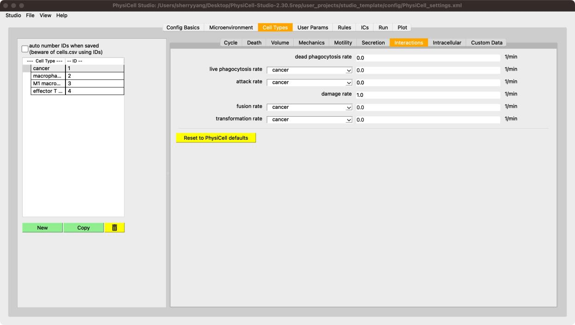575x325 pixels.
Task: Open the fusion rate cell type dropdown
Action: coord(309,107)
